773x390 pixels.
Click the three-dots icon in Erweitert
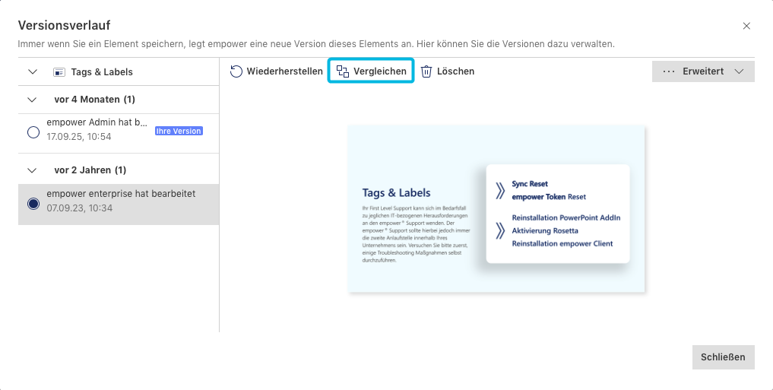click(x=668, y=71)
